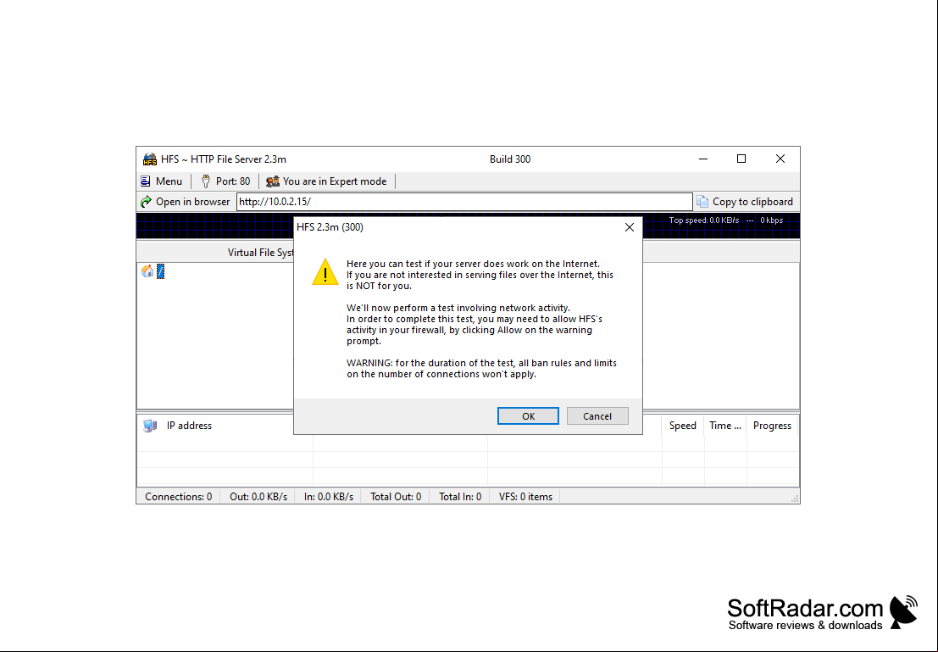938x652 pixels.
Task: Select the root "/" item in the file tree
Action: coord(160,271)
